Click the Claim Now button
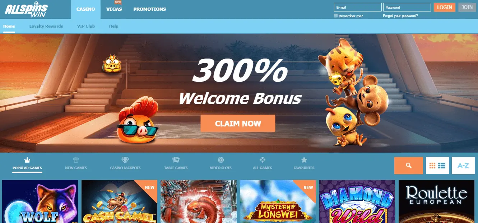The height and width of the screenshot is (223, 478). (238, 124)
